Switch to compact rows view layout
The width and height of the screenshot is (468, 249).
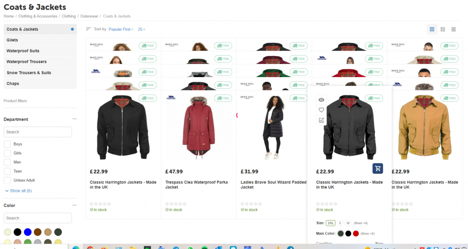coord(453,29)
